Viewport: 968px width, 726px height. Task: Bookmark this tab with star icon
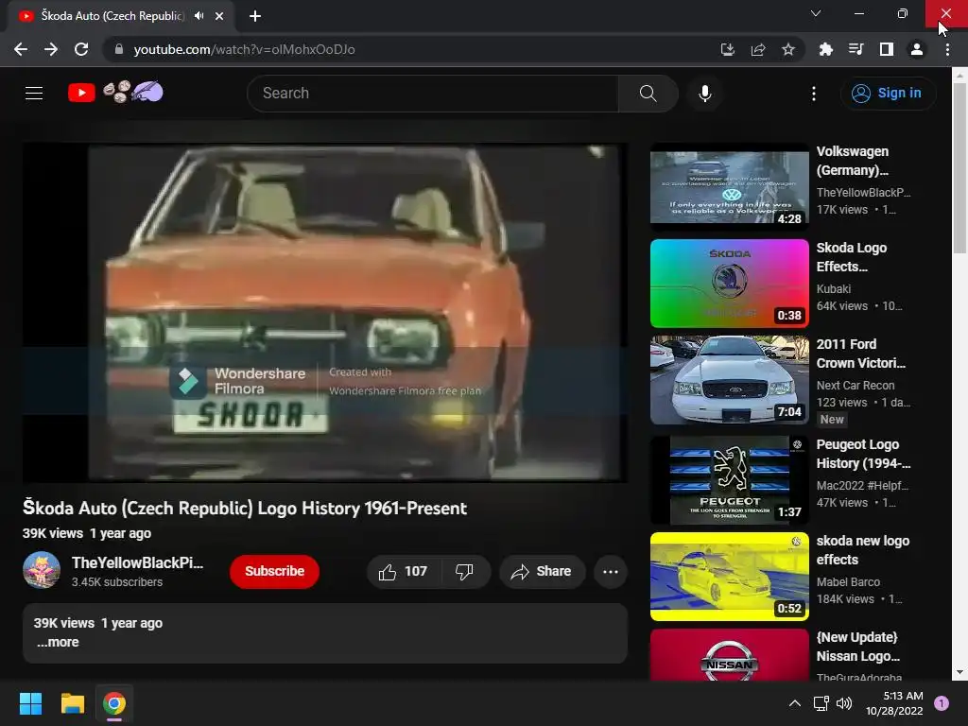788,49
